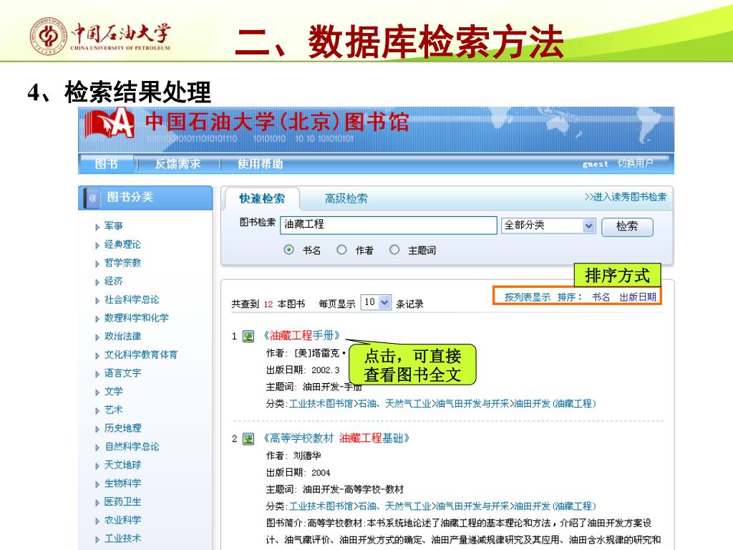Open the 语言文字 category
The image size is (733, 550).
tap(122, 373)
